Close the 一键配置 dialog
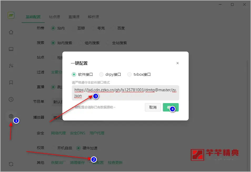Viewport: 251px width, 172px height. point(178,63)
